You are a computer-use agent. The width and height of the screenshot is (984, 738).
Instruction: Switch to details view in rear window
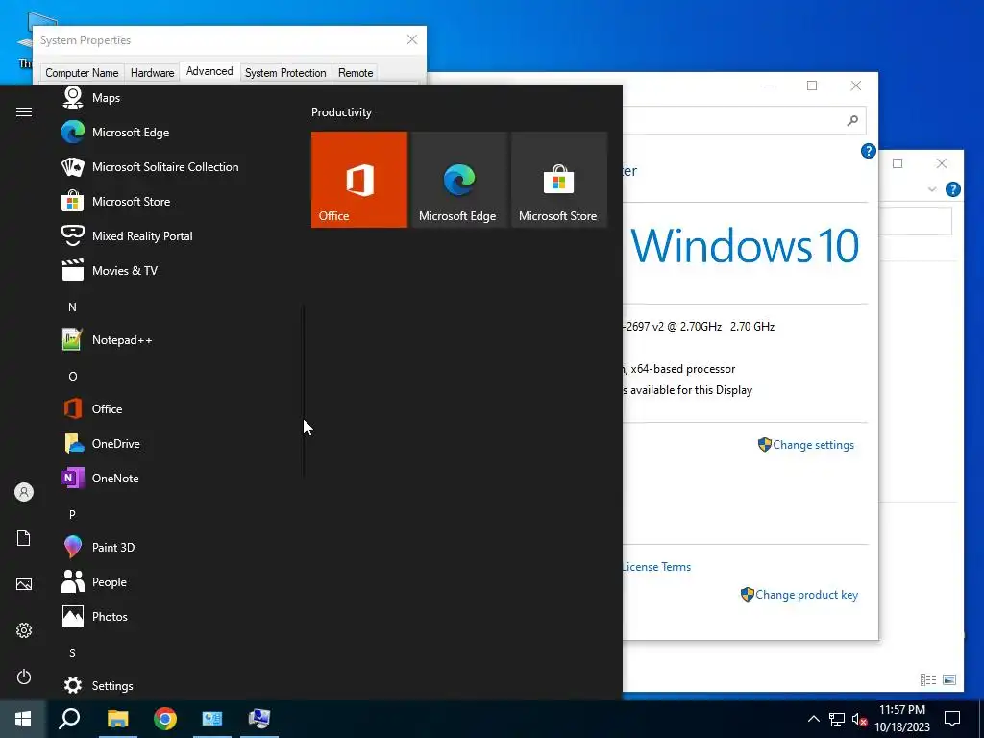pyautogui.click(x=928, y=679)
